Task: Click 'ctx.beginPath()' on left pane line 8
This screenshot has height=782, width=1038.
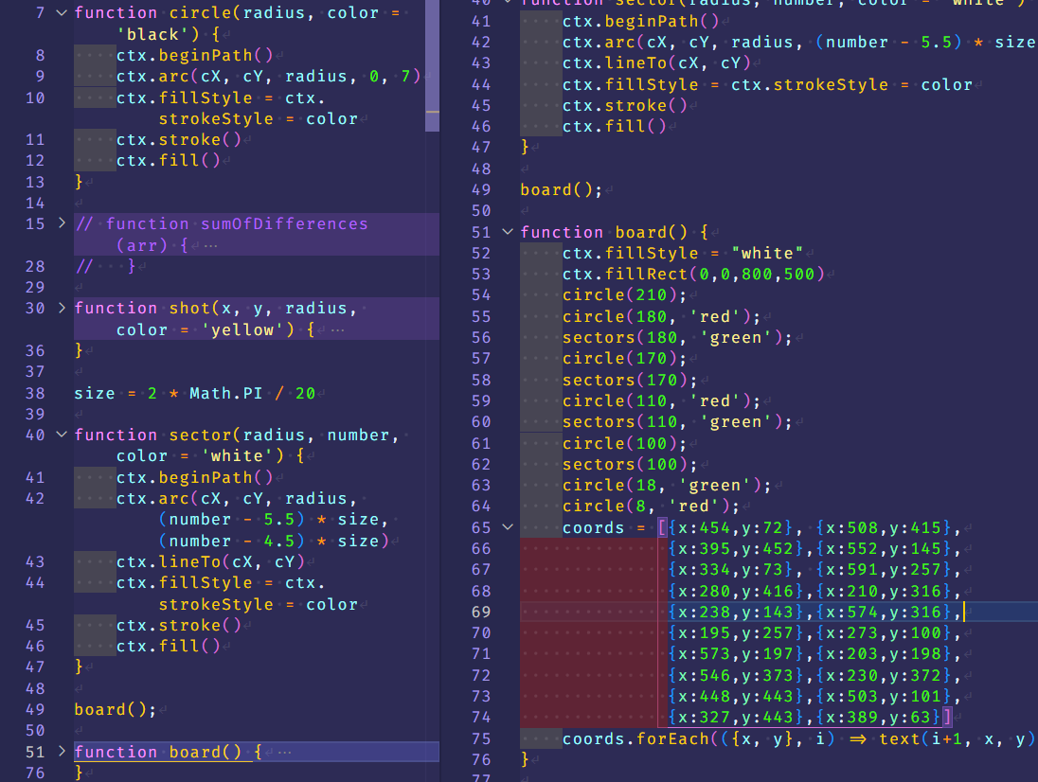Action: [195, 55]
